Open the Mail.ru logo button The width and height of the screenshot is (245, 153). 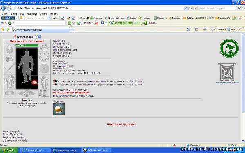(x=8, y=18)
